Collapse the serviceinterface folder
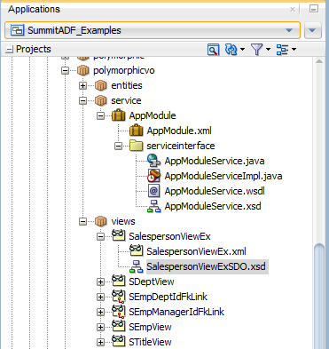The image size is (329, 349). coord(118,146)
